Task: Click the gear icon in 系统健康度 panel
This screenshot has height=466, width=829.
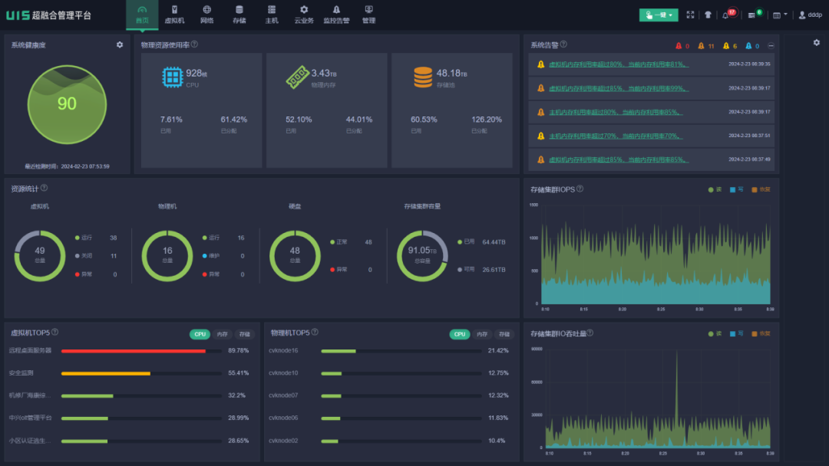Action: click(x=120, y=45)
